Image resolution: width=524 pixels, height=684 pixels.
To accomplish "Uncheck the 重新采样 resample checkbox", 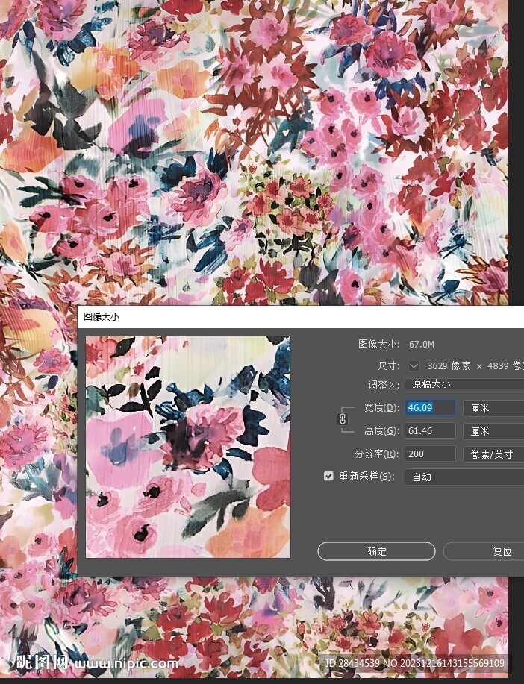I will (328, 476).
